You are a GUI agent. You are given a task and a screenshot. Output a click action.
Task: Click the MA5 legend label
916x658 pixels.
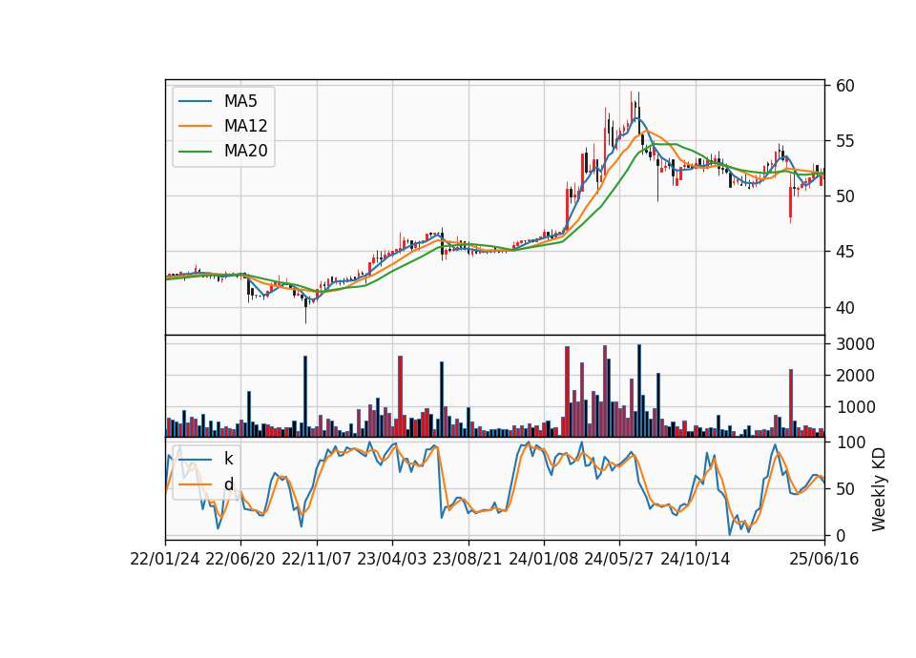[x=240, y=101]
